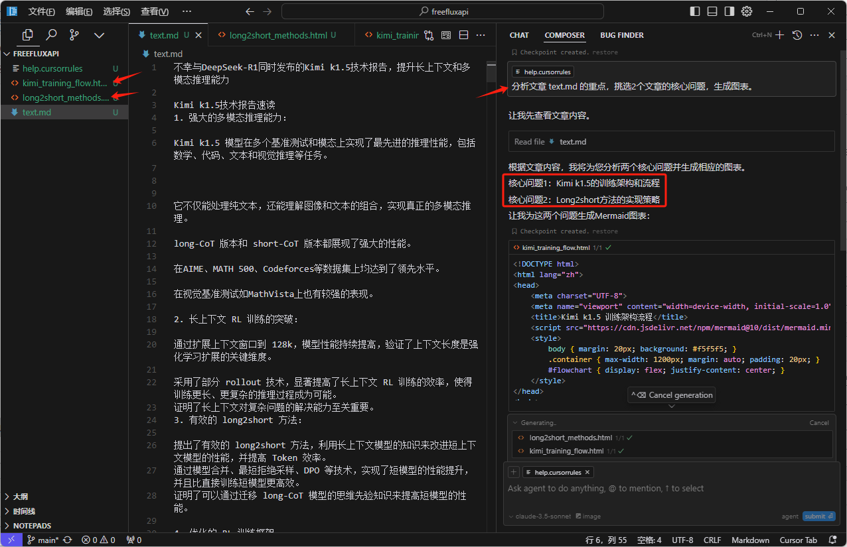Click Cancel generation button
The image size is (847, 547).
(x=672, y=395)
